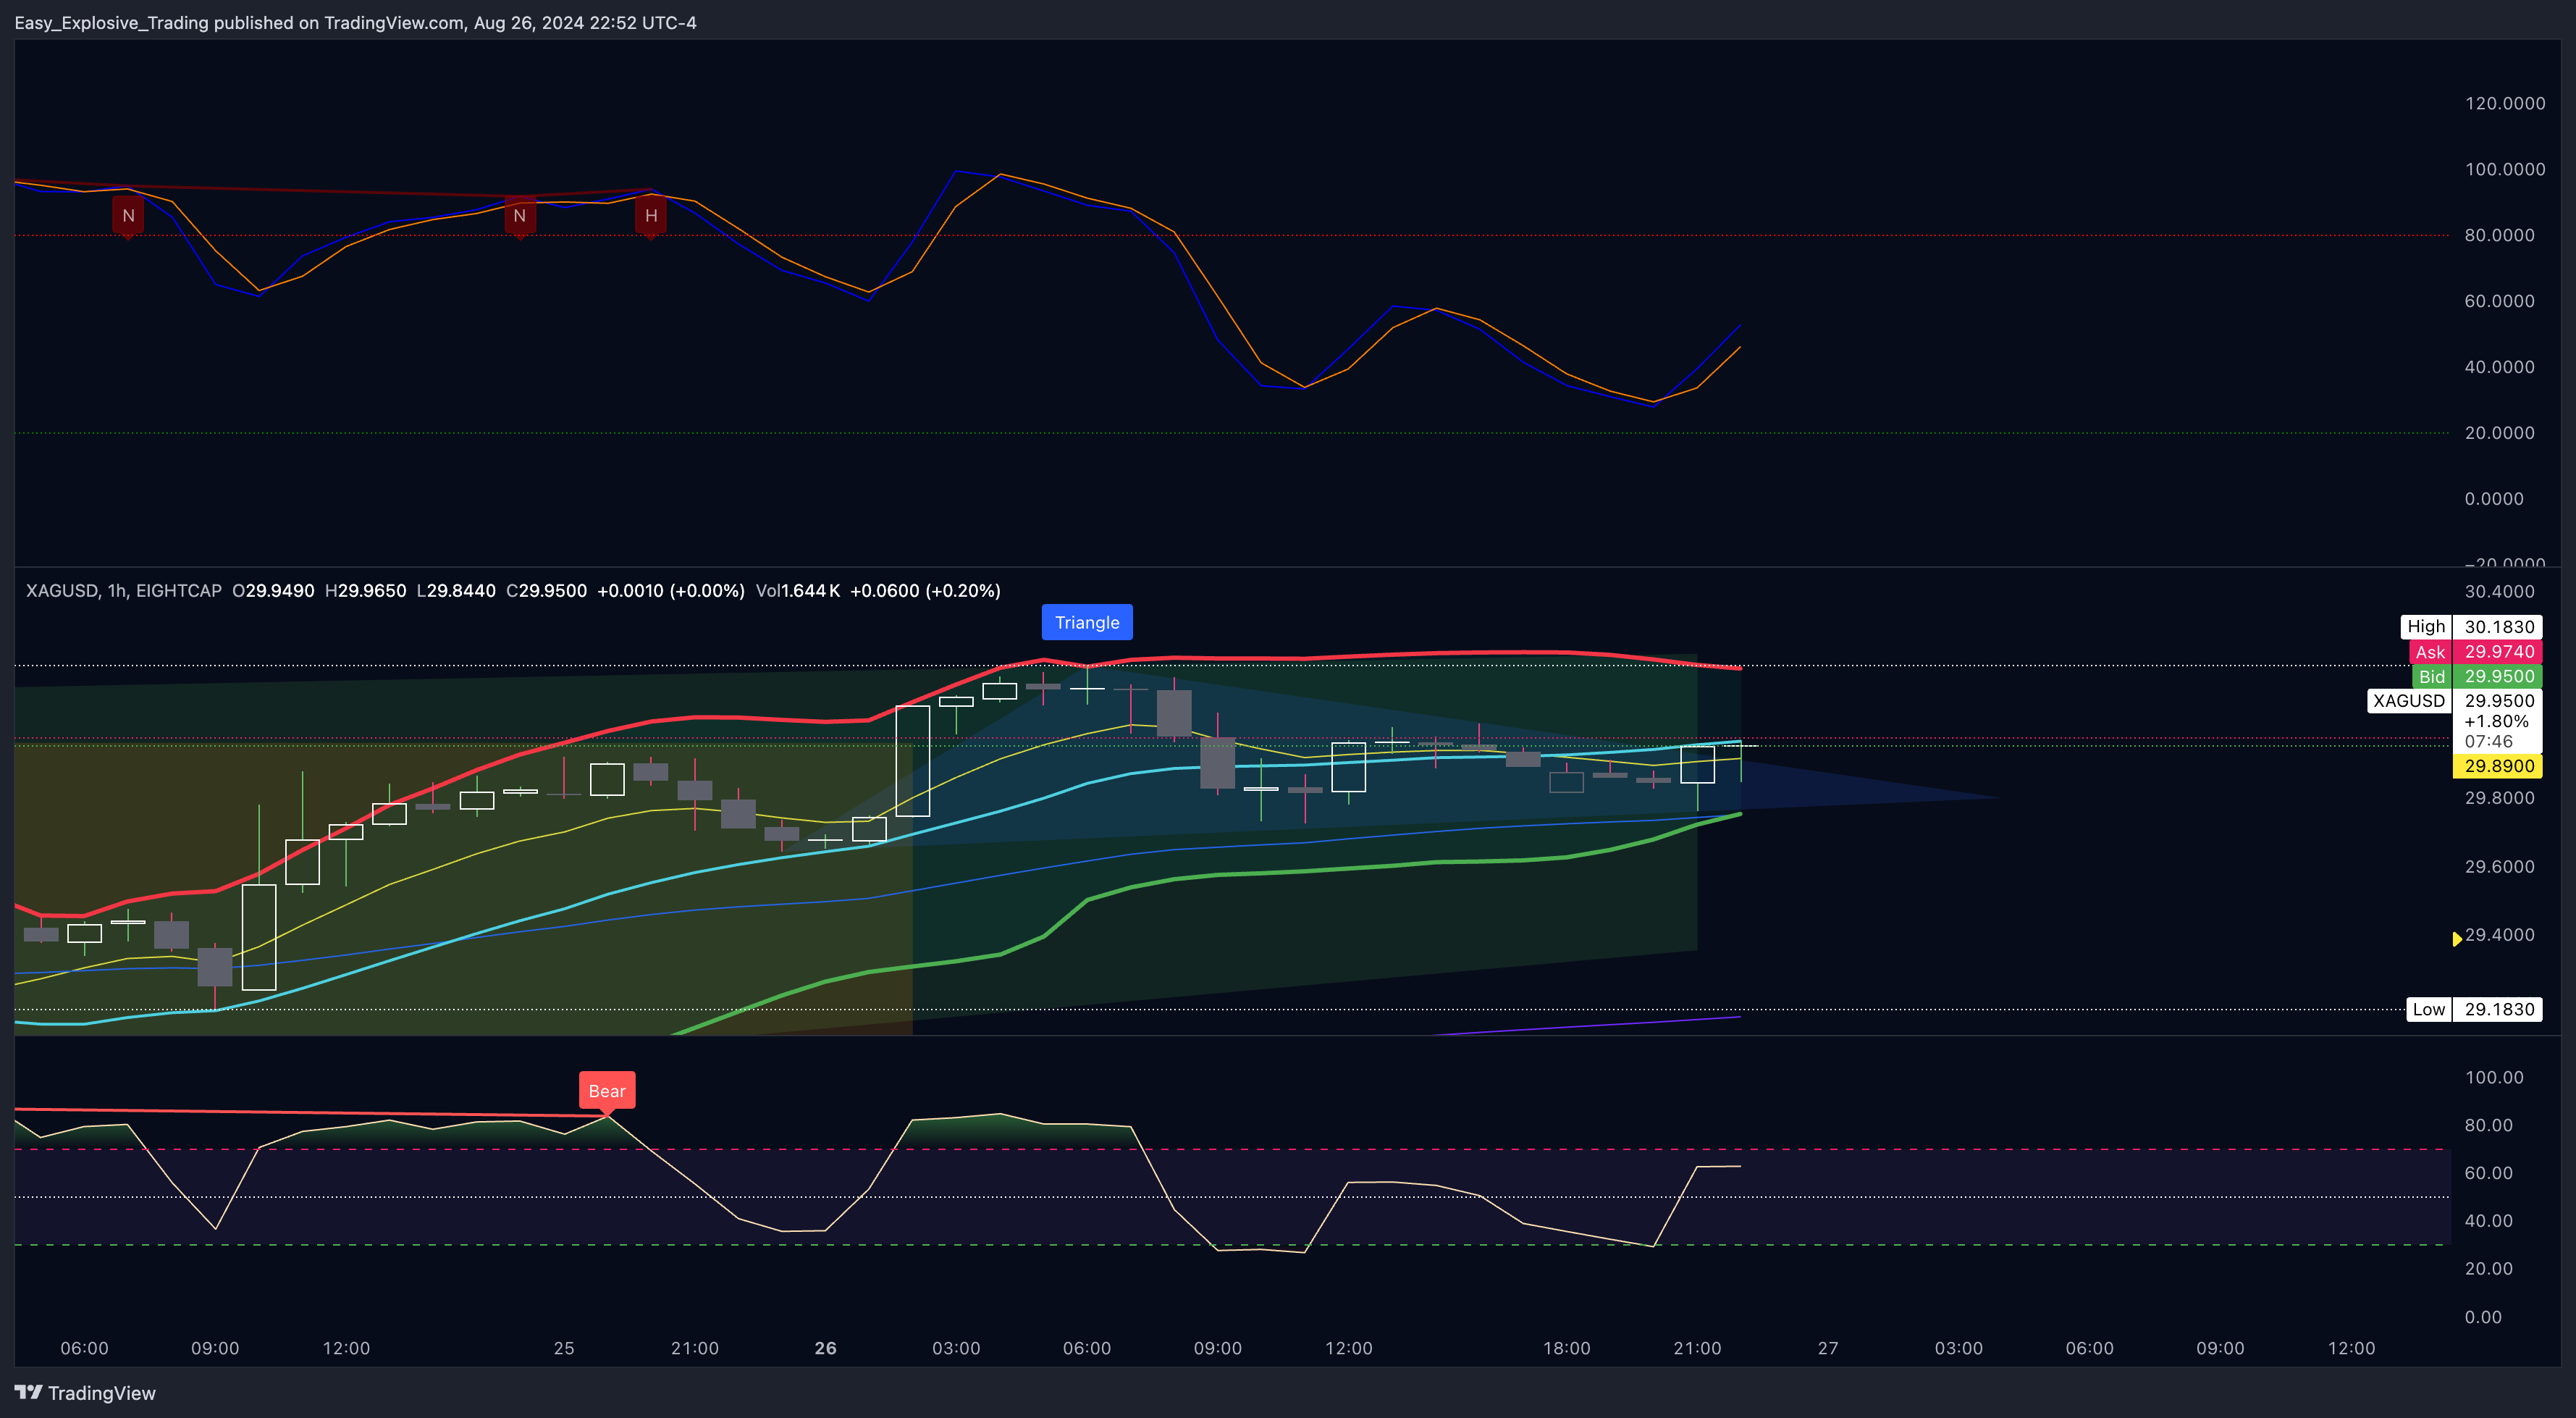Click the date label 27 on time axis
The width and height of the screenshot is (2576, 1418).
click(1828, 1348)
